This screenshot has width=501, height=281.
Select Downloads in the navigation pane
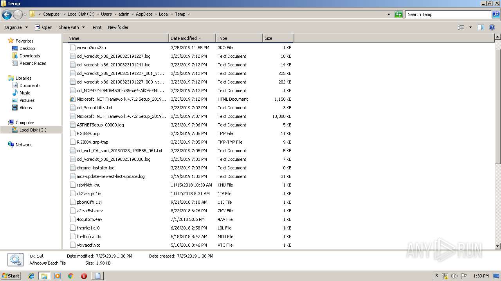click(x=30, y=56)
